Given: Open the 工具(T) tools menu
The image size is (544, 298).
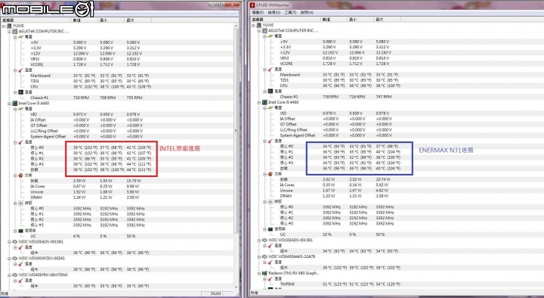Looking at the screenshot, I should 290,13.
